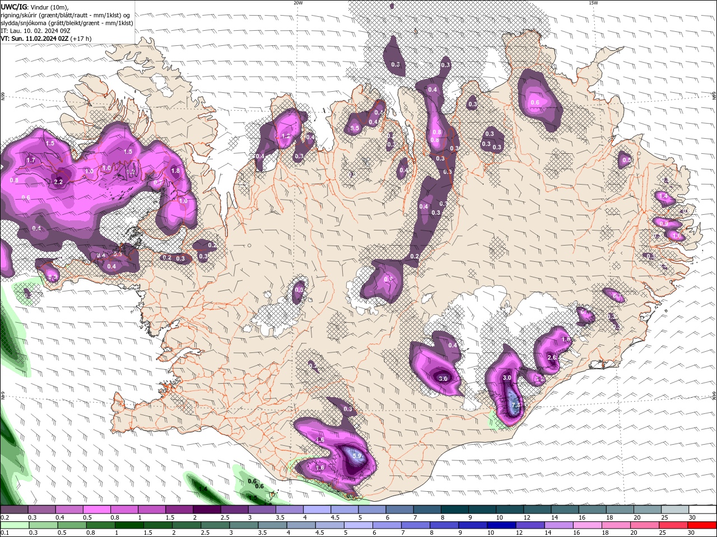Click the lavender 14 rain legend swatch
Screen dimensions: 717x537
(558, 525)
